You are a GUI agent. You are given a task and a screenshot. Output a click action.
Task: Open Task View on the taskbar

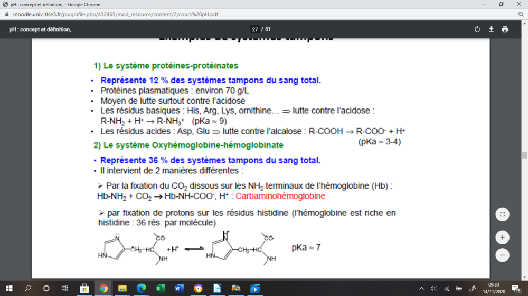(x=65, y=288)
